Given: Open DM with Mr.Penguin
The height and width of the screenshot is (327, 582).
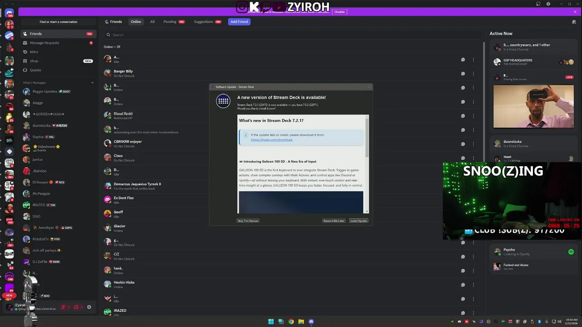Looking at the screenshot, I should coord(58,193).
